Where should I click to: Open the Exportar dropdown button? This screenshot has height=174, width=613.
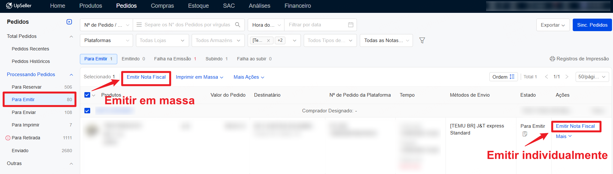553,25
